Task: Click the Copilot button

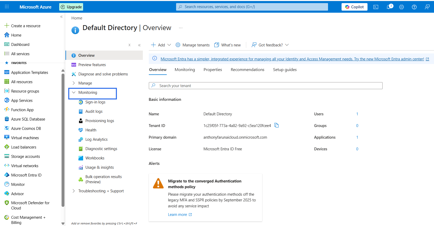Action: [354, 7]
